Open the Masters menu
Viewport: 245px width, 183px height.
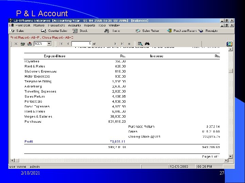coord(39,25)
